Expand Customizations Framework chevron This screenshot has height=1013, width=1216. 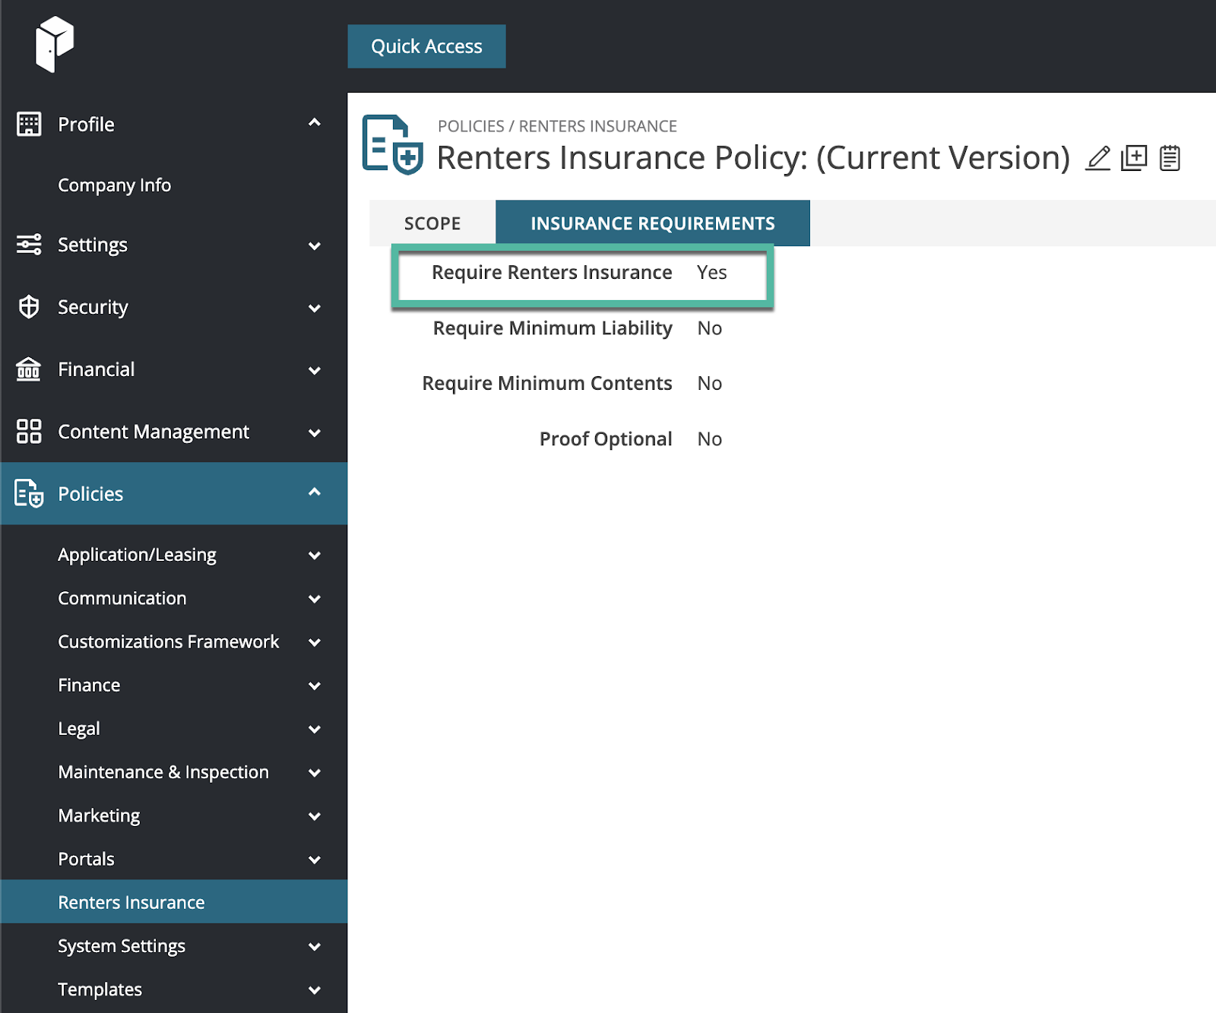point(315,643)
